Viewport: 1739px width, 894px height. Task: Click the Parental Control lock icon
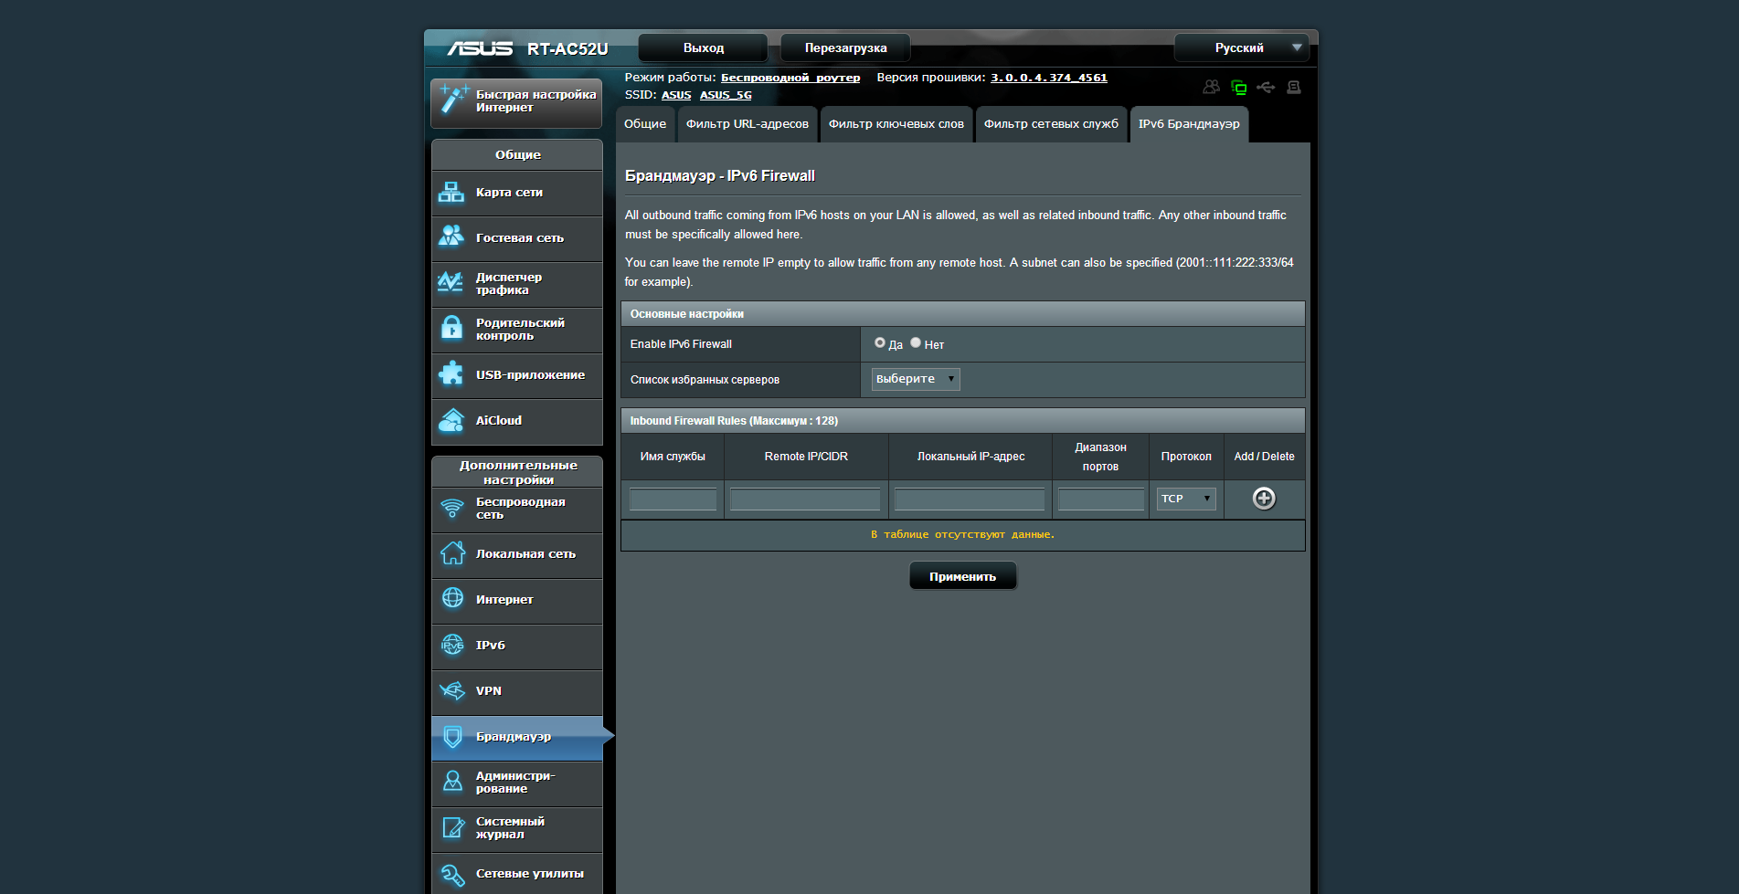[451, 328]
